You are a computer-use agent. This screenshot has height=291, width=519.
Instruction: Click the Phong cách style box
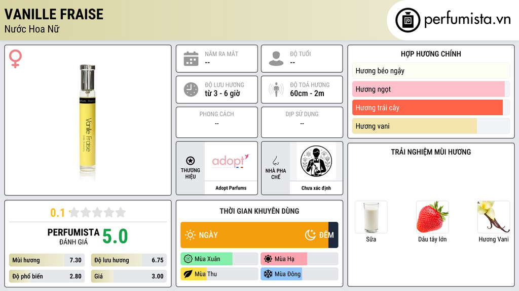pos(217,122)
